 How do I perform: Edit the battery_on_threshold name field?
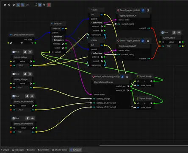[23, 102]
